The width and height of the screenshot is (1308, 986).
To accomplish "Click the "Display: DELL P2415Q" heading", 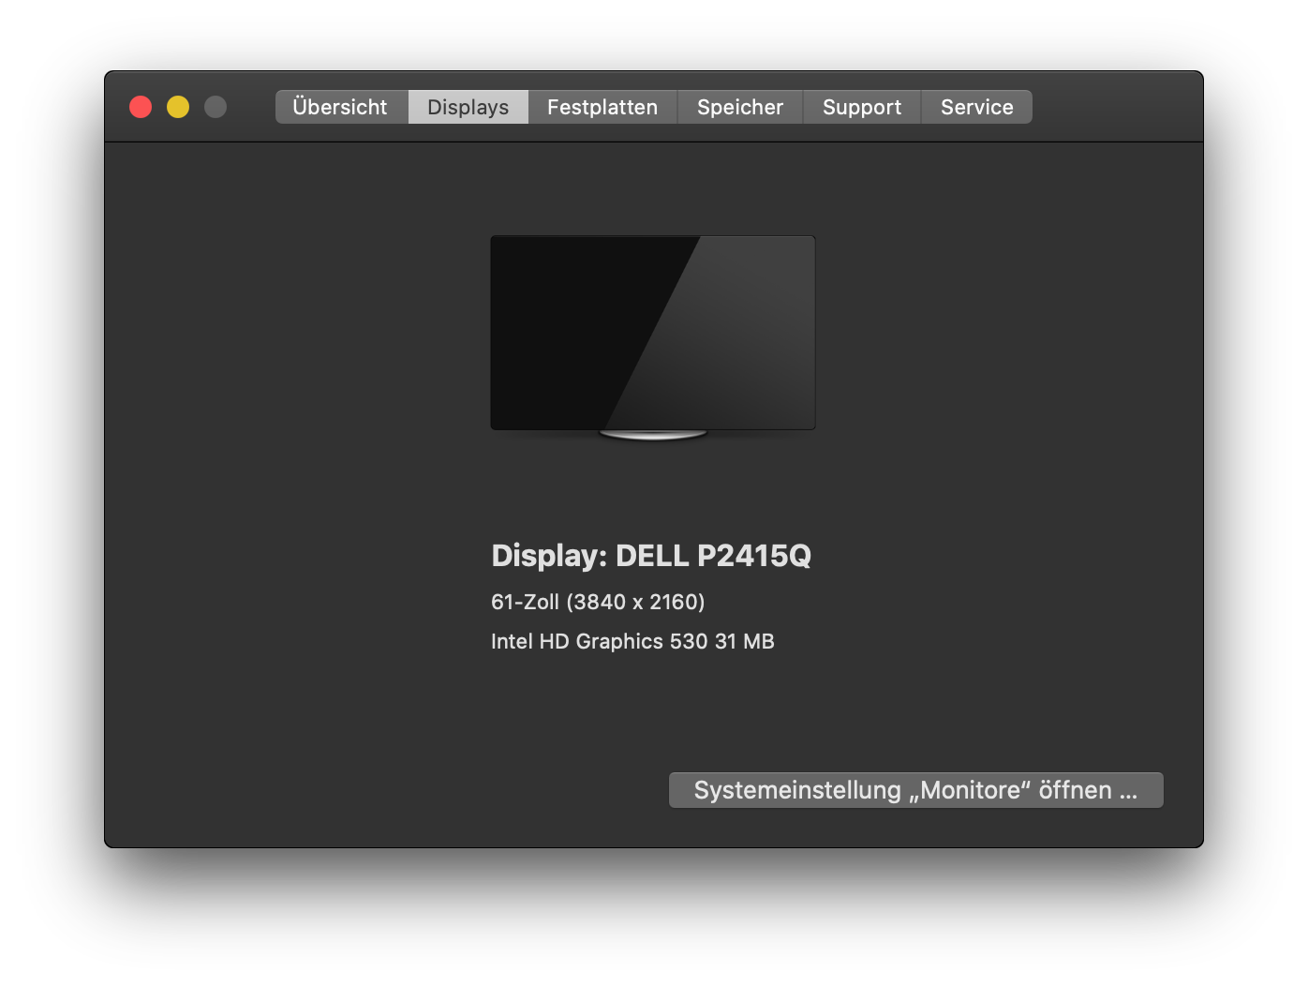I will click(651, 556).
